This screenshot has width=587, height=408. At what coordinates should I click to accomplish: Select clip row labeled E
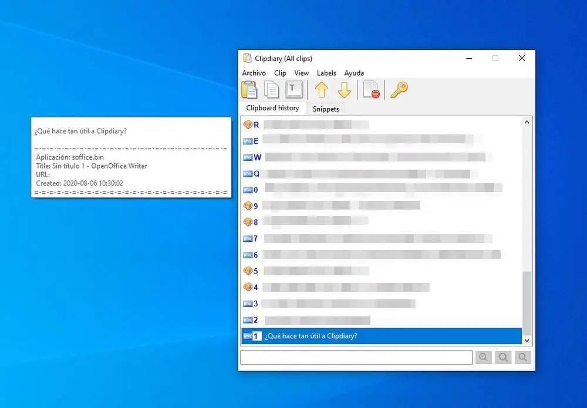point(382,141)
